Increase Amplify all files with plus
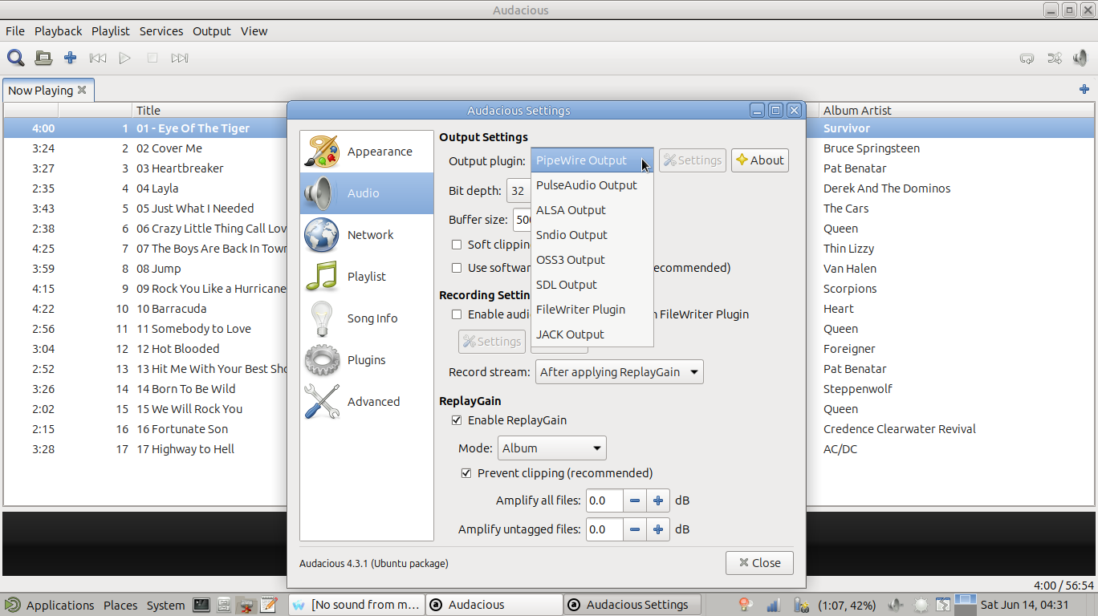This screenshot has height=616, width=1098. point(658,500)
